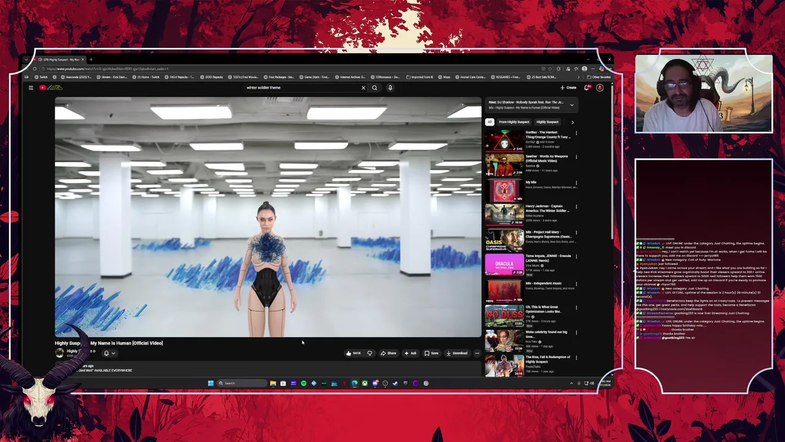Open the 'My Mix' playlist title

(x=531, y=182)
